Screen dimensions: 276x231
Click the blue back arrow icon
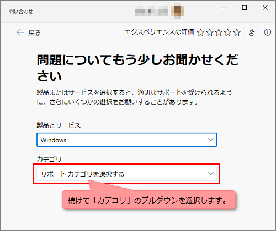[20, 32]
